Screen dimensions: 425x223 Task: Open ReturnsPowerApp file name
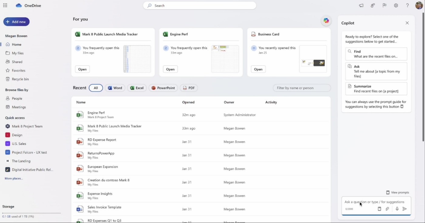(101, 153)
